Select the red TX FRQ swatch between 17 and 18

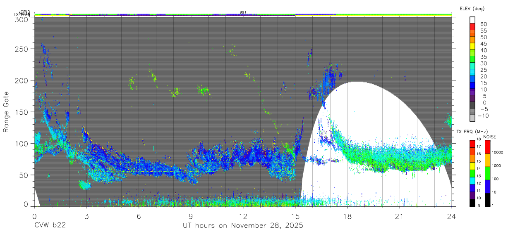(x=472, y=144)
